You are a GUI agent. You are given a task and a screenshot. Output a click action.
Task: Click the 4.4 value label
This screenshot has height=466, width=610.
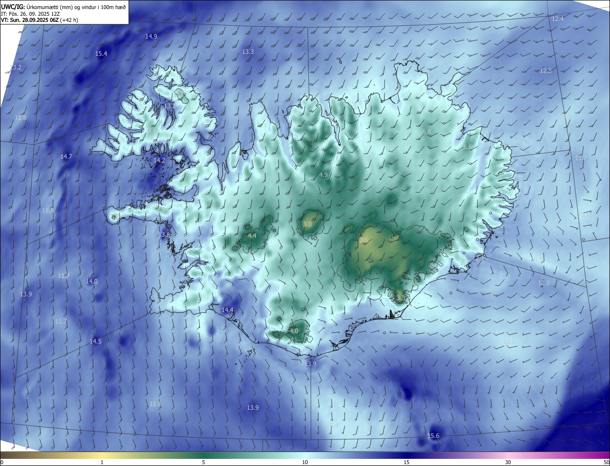[x=252, y=235]
